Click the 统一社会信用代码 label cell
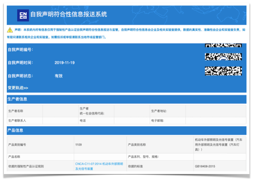The width and height of the screenshot is (253, 180). [96, 111]
